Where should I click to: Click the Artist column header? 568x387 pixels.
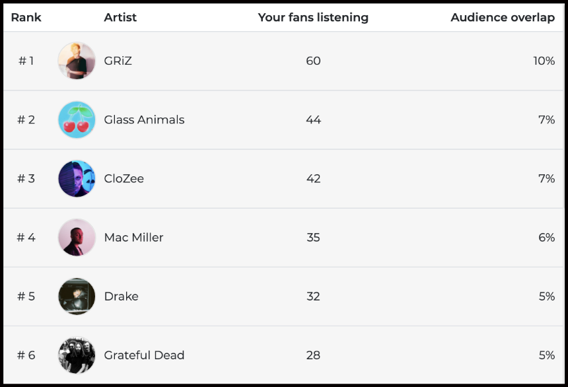click(120, 17)
